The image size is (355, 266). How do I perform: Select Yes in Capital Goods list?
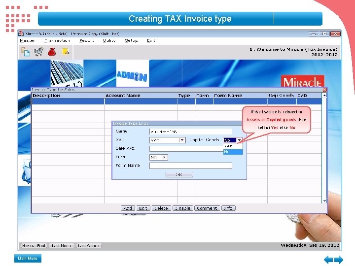[233, 146]
